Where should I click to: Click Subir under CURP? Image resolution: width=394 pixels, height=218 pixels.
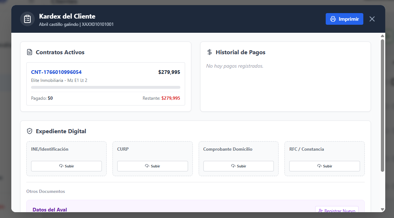[x=152, y=166]
